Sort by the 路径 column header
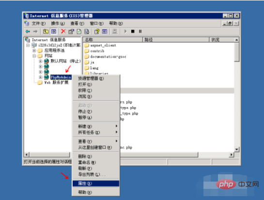The width and height of the screenshot is (264, 200). click(x=176, y=40)
